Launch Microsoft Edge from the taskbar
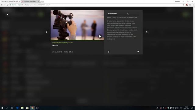 click(17, 108)
